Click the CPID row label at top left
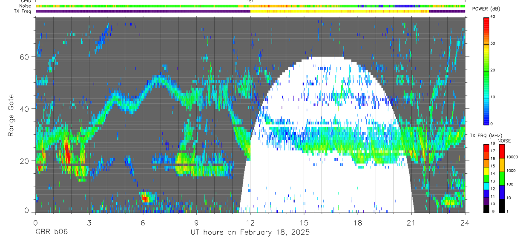Image resolution: width=523 pixels, height=241 pixels. [x=26, y=1]
